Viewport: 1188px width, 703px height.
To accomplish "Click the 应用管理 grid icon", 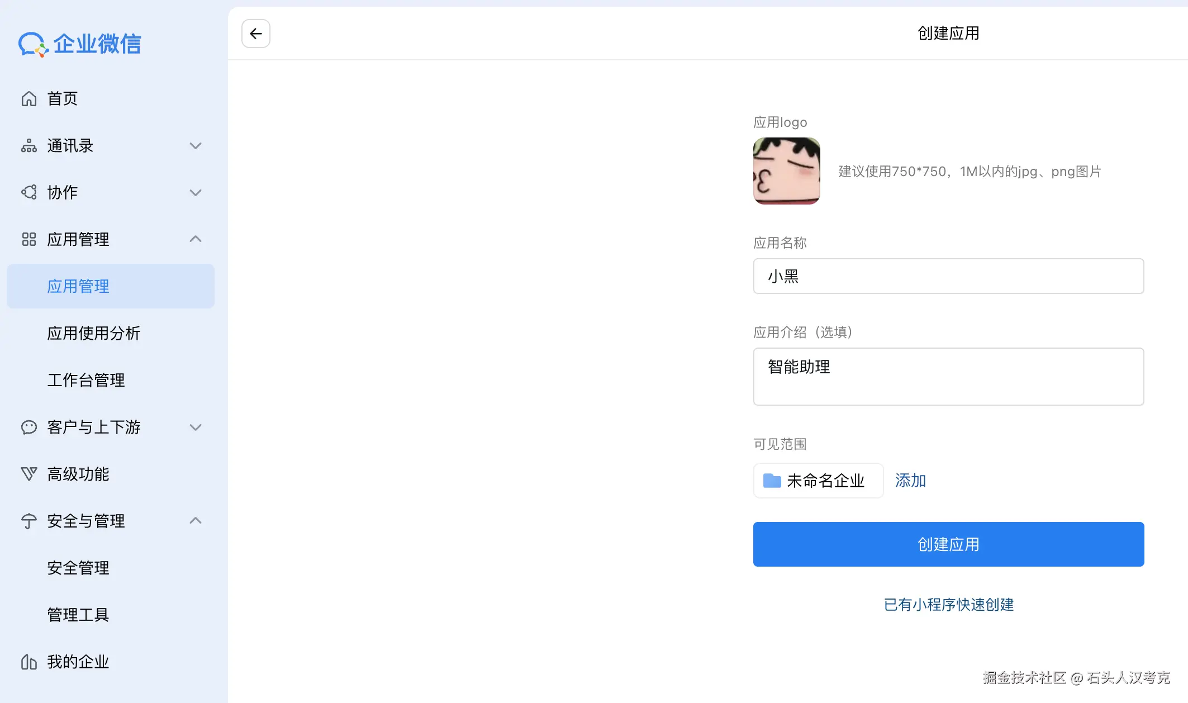I will click(29, 240).
